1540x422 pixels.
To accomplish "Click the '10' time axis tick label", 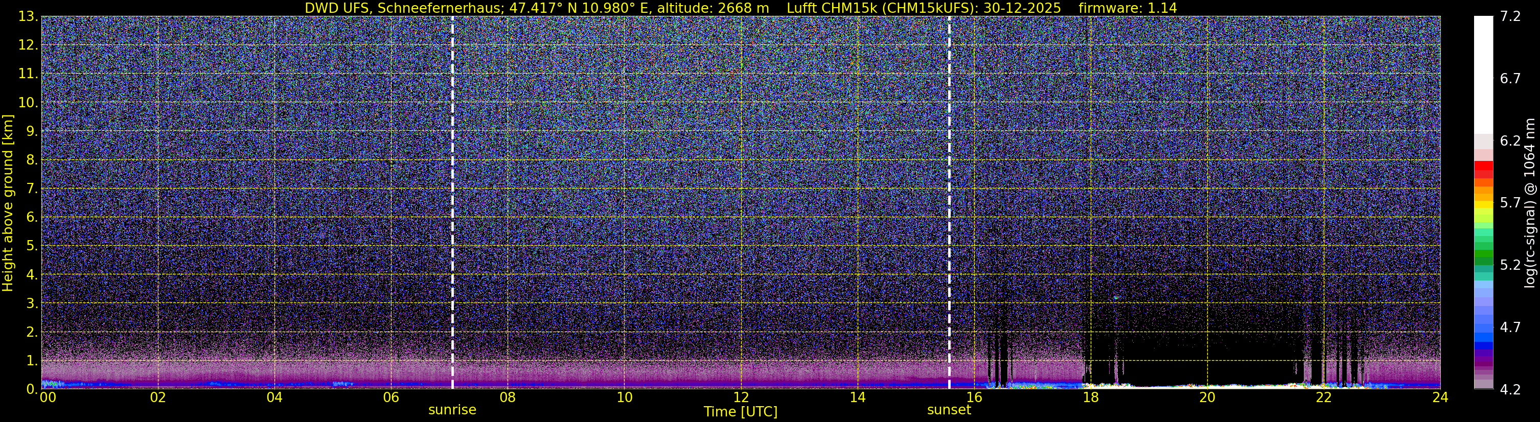I will pyautogui.click(x=624, y=397).
